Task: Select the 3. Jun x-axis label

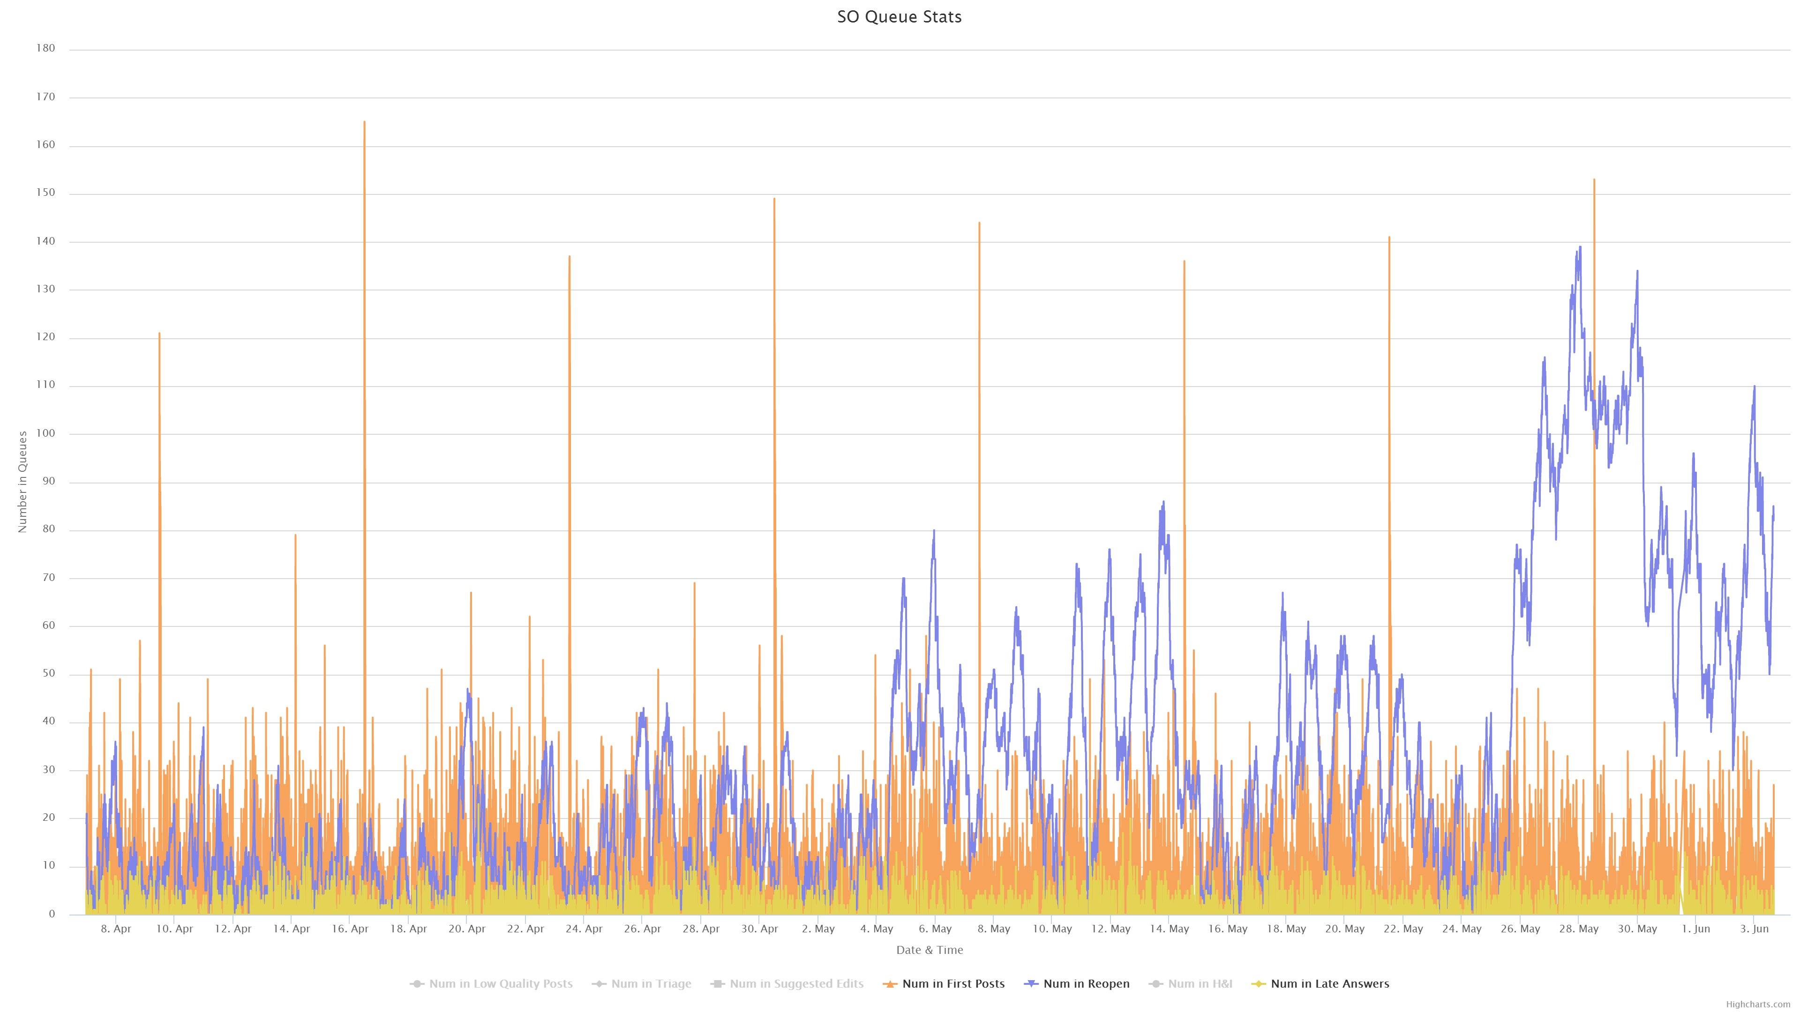Action: tap(1755, 929)
